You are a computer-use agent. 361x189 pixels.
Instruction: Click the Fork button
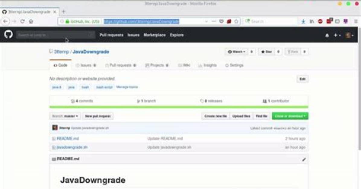[292, 52]
